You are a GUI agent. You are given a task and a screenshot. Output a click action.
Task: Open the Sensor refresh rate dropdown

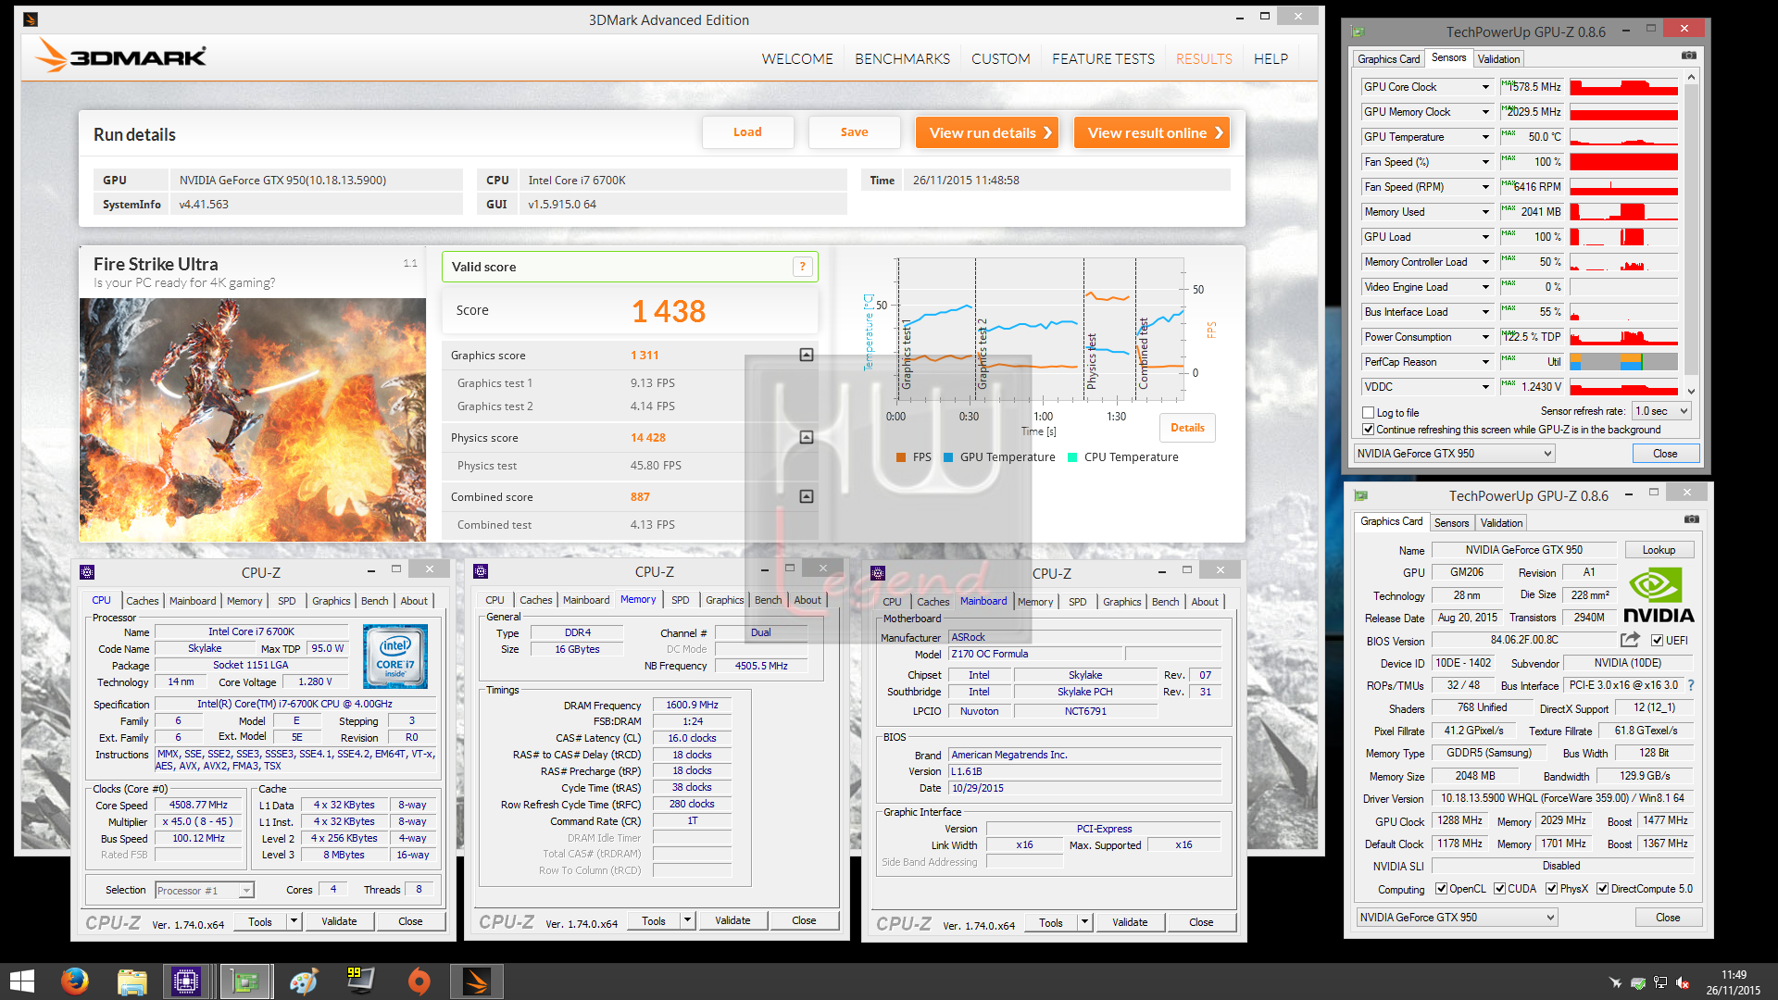coord(1662,411)
